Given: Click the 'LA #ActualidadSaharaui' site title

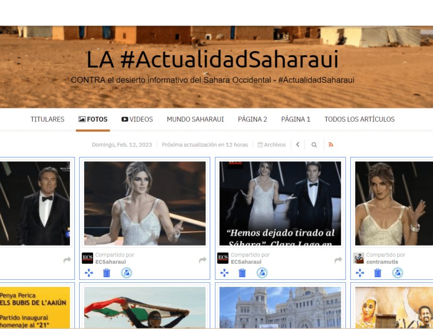Looking at the screenshot, I should pyautogui.click(x=212, y=59).
